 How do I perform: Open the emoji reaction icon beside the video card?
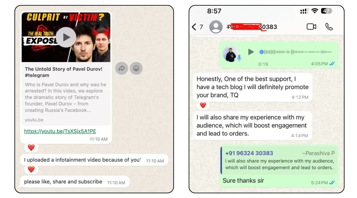[x=136, y=68]
